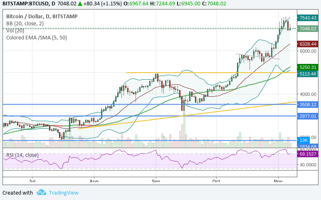Select the RSI (14, close) indicator label
Image resolution: width=321 pixels, height=200 pixels.
[x=22, y=155]
